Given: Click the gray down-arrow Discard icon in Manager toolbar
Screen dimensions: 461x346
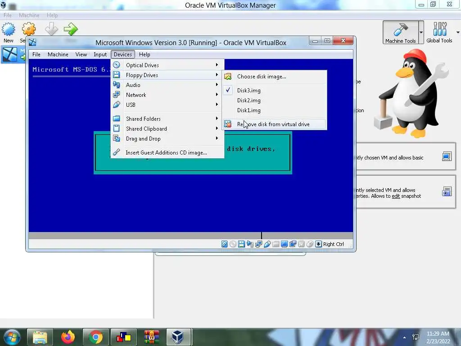Looking at the screenshot, I should [x=51, y=29].
